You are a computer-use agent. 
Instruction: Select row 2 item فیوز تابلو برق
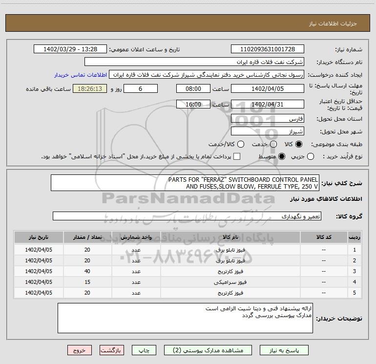(x=230, y=260)
